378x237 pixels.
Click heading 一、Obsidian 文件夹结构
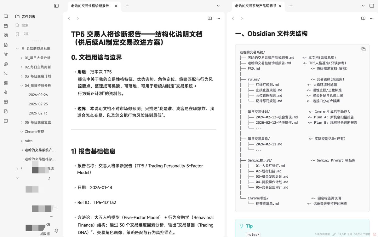coord(271,34)
